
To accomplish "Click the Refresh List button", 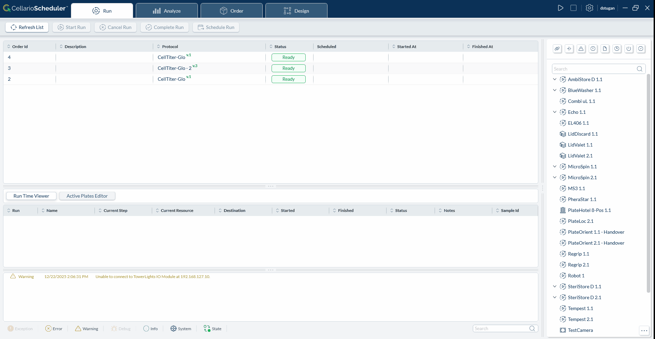I will point(27,27).
